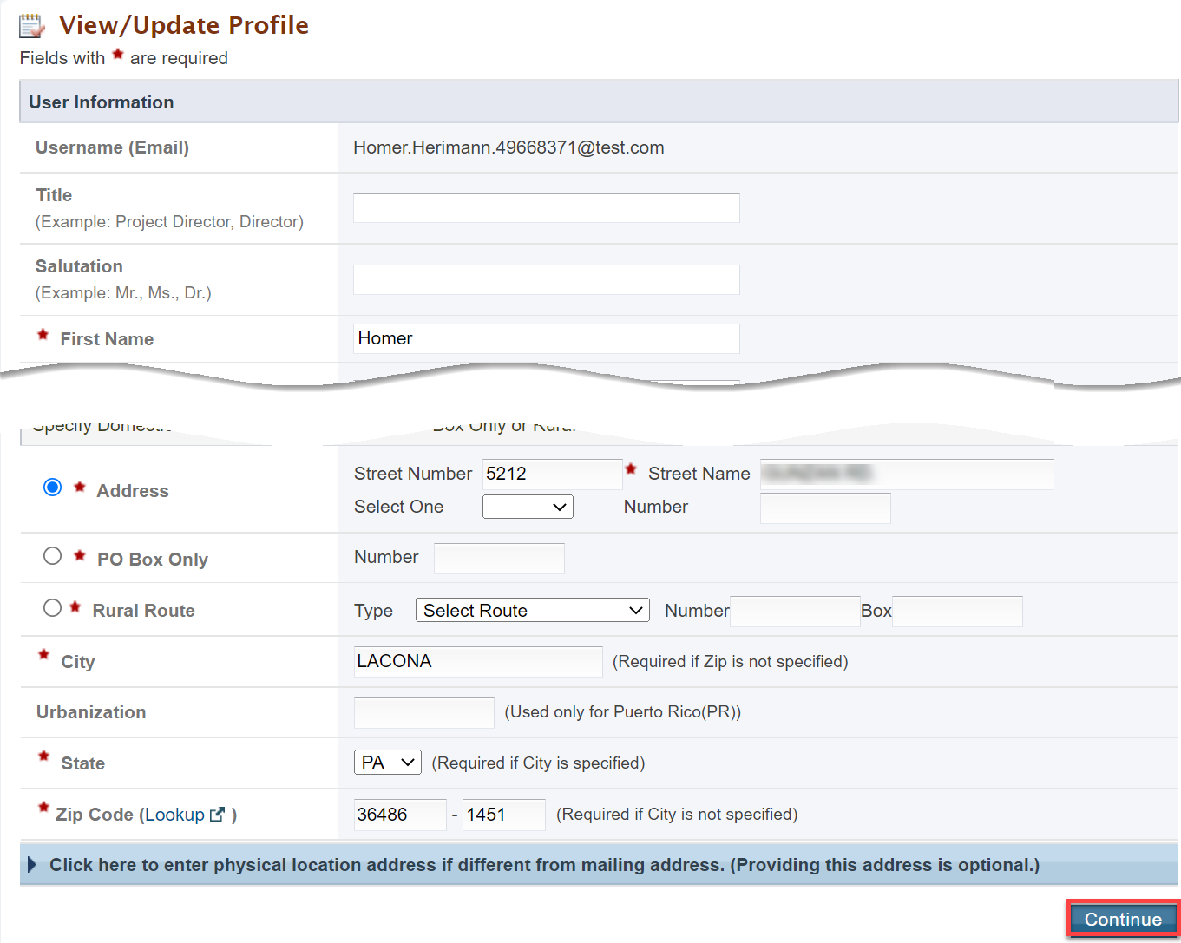Click the Street Name input field
This screenshot has height=943, width=1181.
pyautogui.click(x=907, y=474)
